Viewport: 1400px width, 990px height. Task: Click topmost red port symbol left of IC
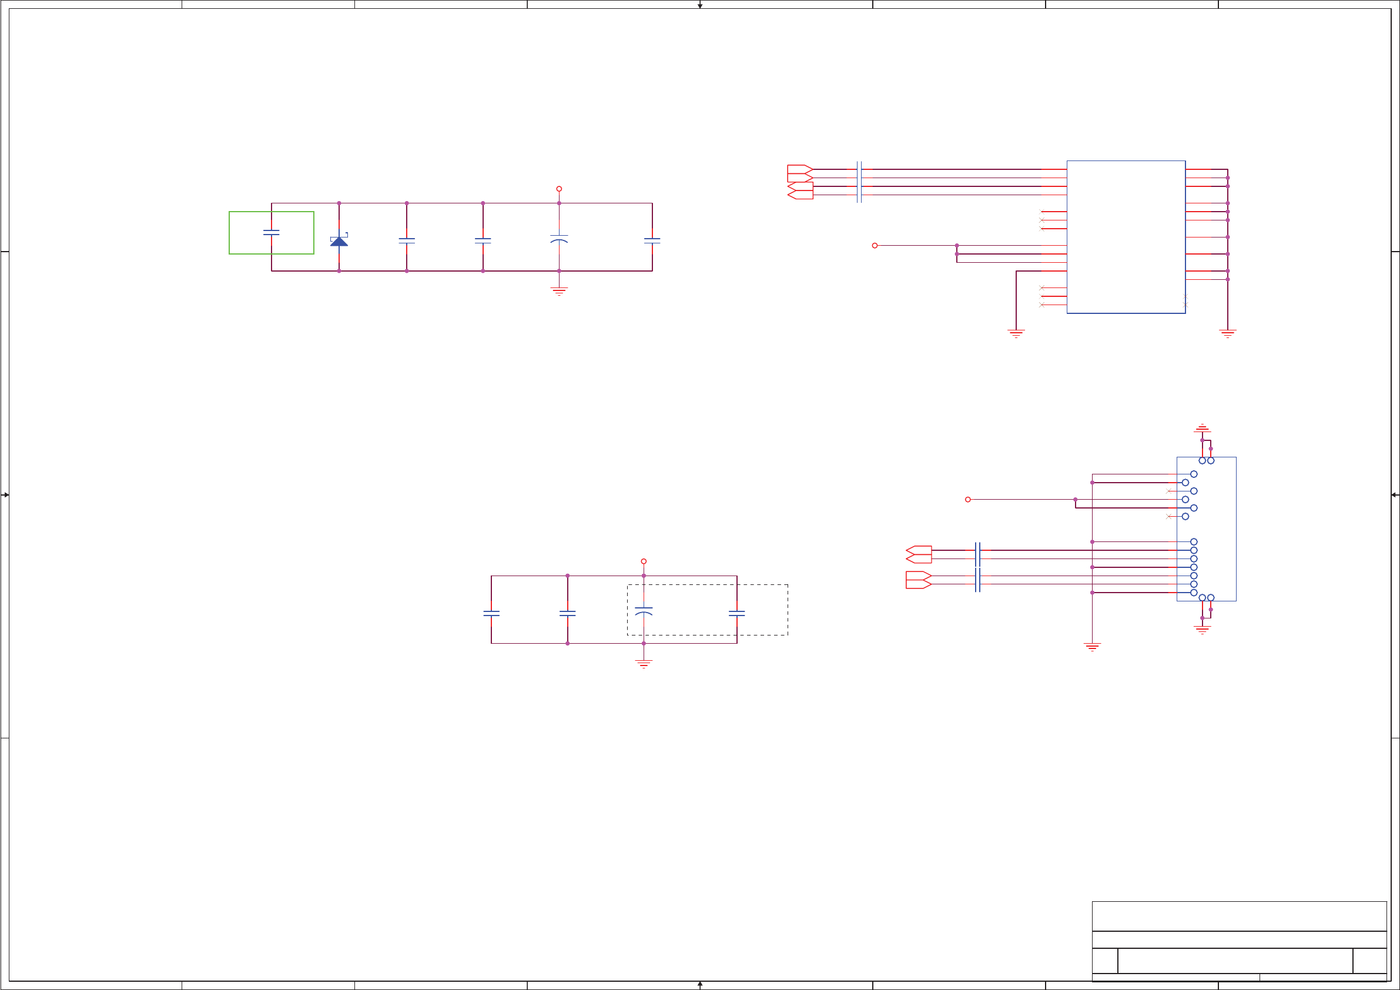click(799, 169)
